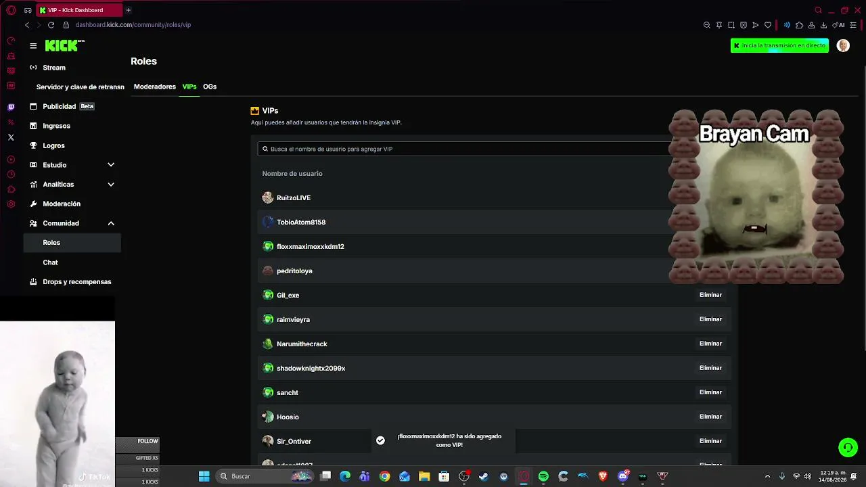866x487 pixels.
Task: Expand the Estudio sidebar section
Action: [111, 165]
